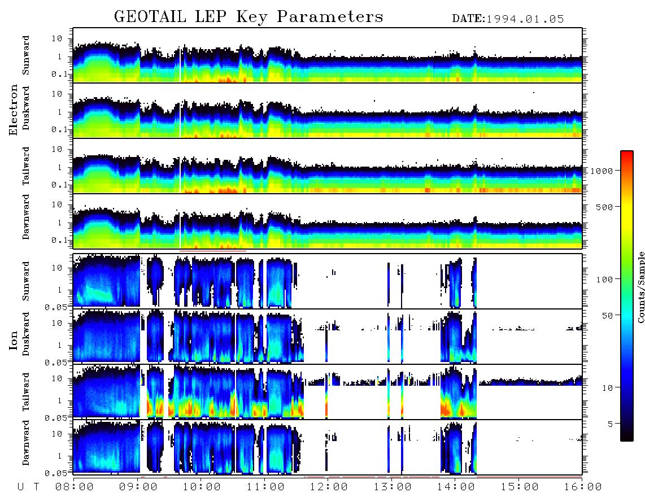Click the GEOTAIL LEP Key Parameters title
The image size is (645, 497).
(249, 17)
